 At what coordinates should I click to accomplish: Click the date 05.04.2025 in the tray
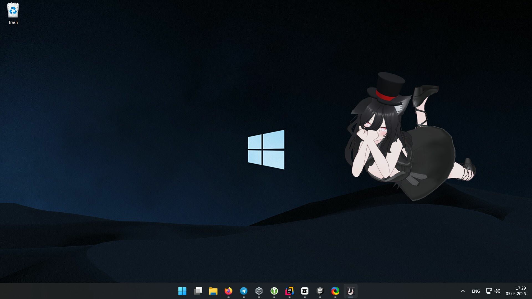(x=516, y=293)
